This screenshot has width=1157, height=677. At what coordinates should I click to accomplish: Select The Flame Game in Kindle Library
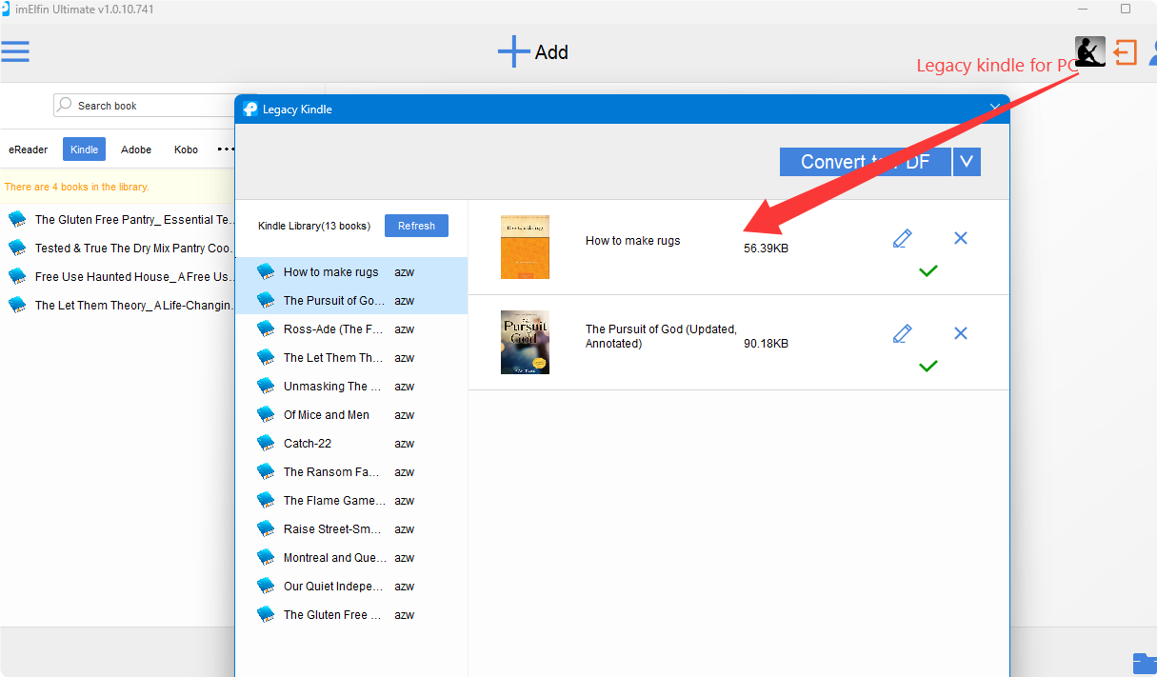[351, 500]
